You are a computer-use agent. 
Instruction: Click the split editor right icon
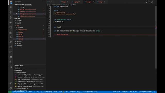point(152,2)
